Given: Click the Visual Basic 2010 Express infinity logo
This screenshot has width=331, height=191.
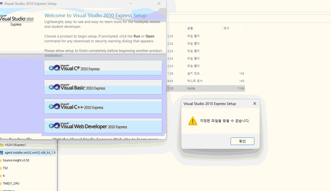Looking at the screenshot, I should pyautogui.click(x=54, y=87).
